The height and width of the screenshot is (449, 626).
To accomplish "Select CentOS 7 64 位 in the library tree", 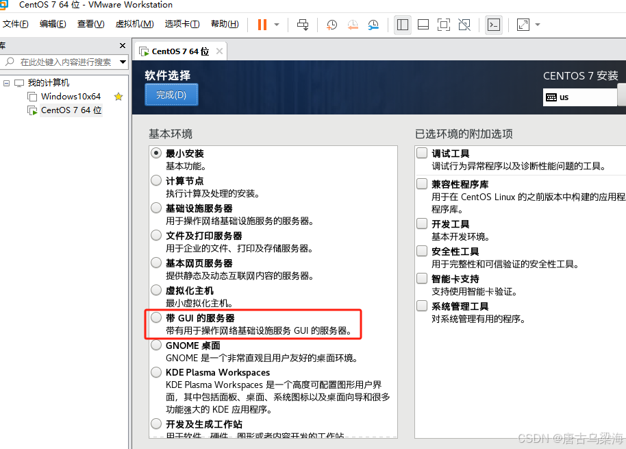I will pyautogui.click(x=71, y=110).
